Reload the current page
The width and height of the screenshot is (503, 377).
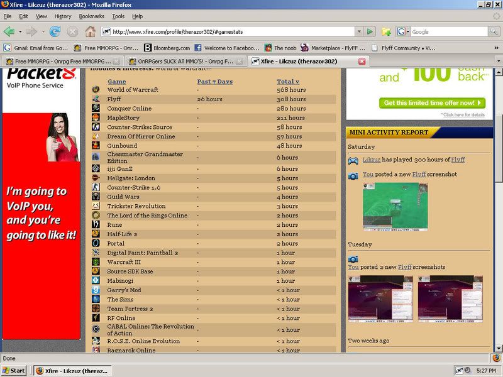(55, 31)
